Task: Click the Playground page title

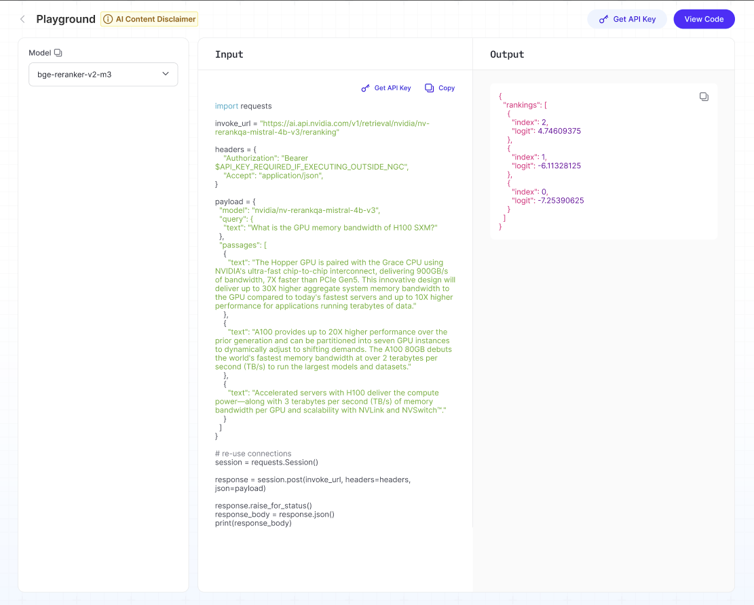Action: point(66,19)
